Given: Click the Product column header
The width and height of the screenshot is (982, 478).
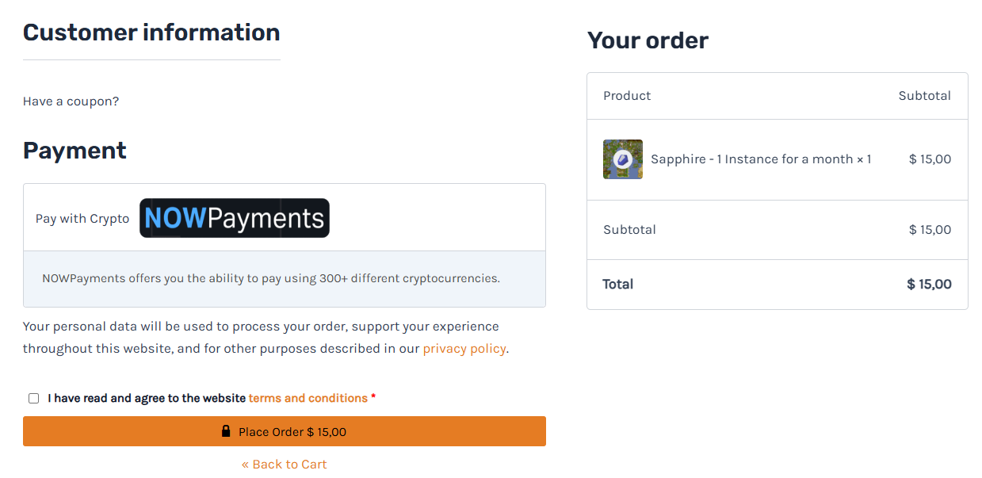Looking at the screenshot, I should 627,96.
